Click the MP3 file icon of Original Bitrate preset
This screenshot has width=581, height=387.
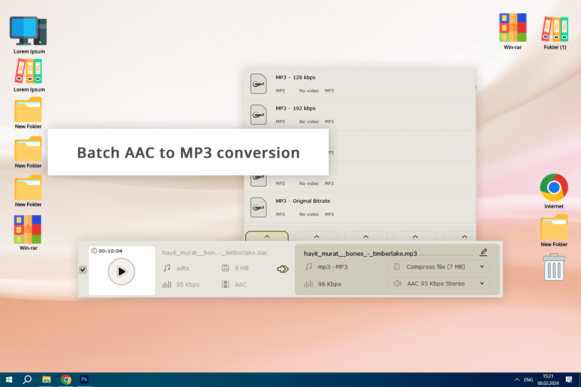coord(258,207)
